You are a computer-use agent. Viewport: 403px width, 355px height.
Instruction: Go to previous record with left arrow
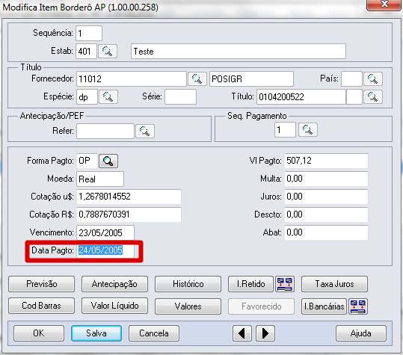pos(242,333)
